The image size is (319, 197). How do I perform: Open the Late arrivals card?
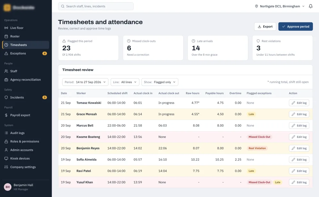[218, 48]
